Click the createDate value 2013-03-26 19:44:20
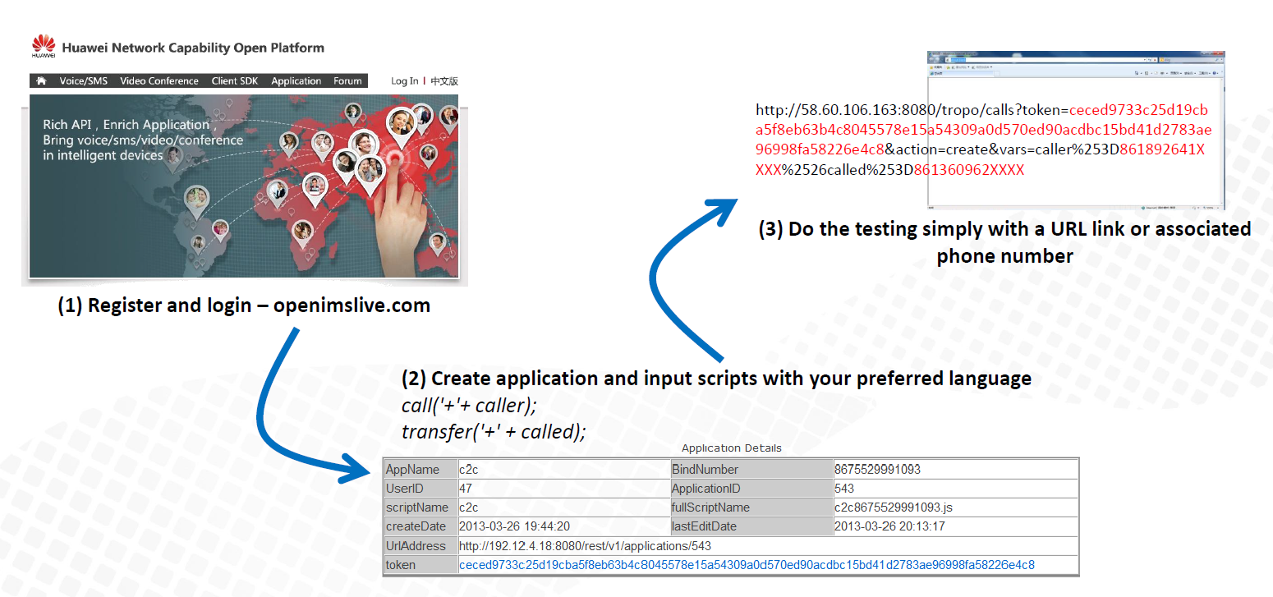This screenshot has width=1273, height=597. [515, 526]
